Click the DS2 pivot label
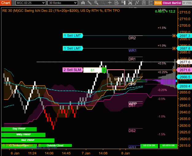 tap(132, 131)
